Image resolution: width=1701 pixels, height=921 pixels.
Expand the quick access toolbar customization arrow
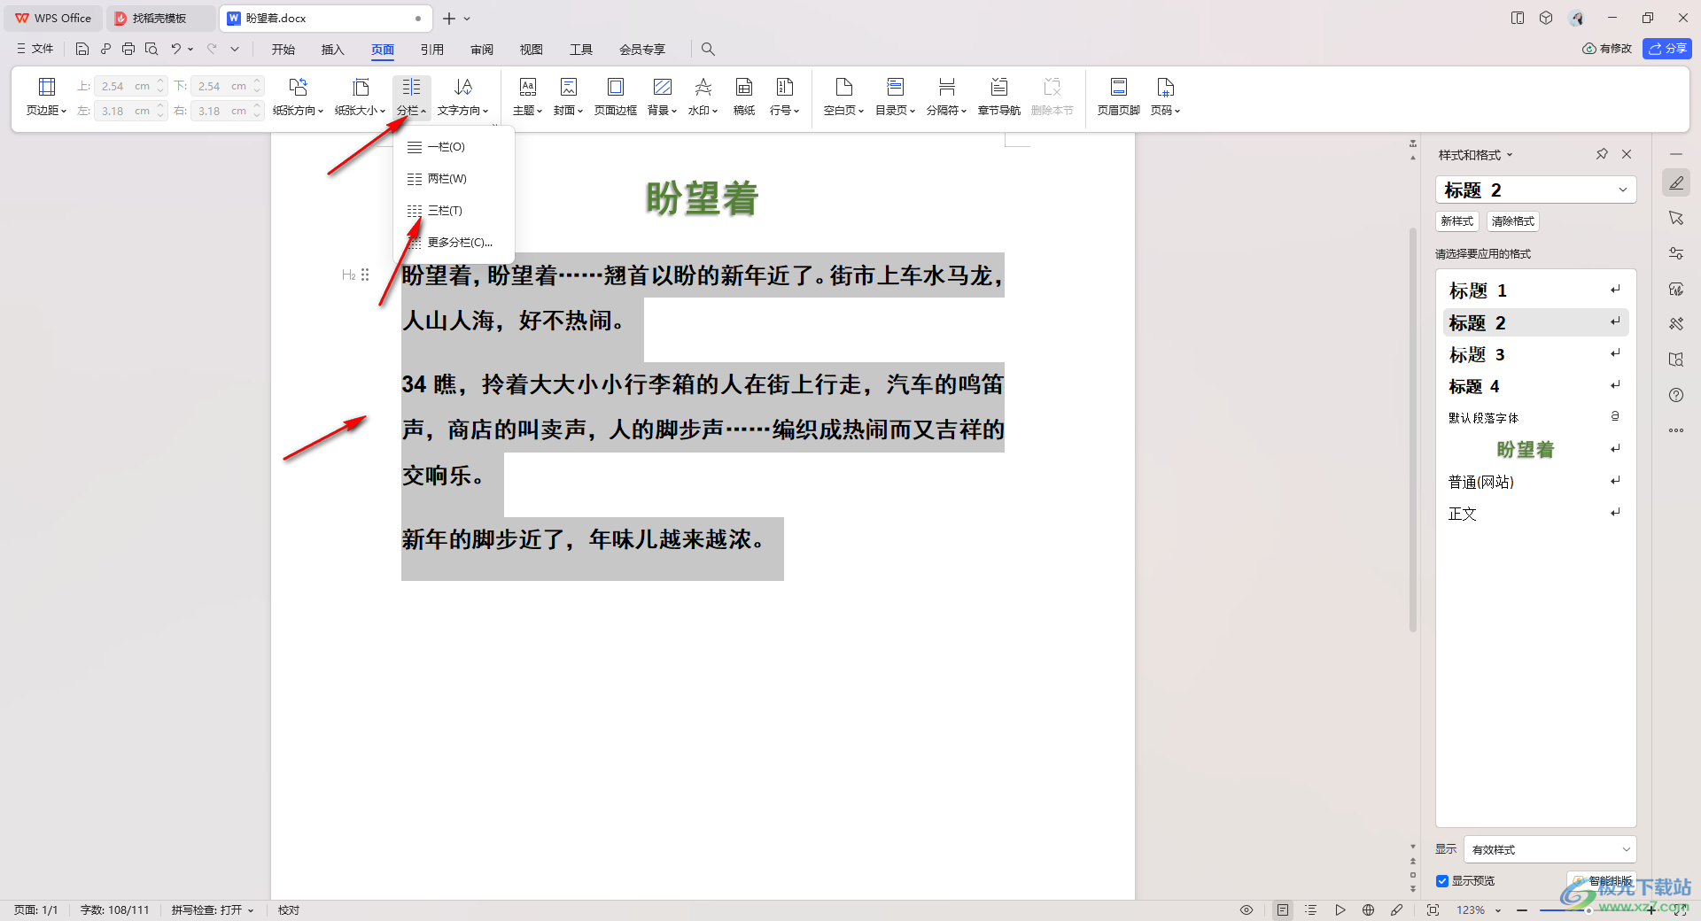pyautogui.click(x=235, y=49)
